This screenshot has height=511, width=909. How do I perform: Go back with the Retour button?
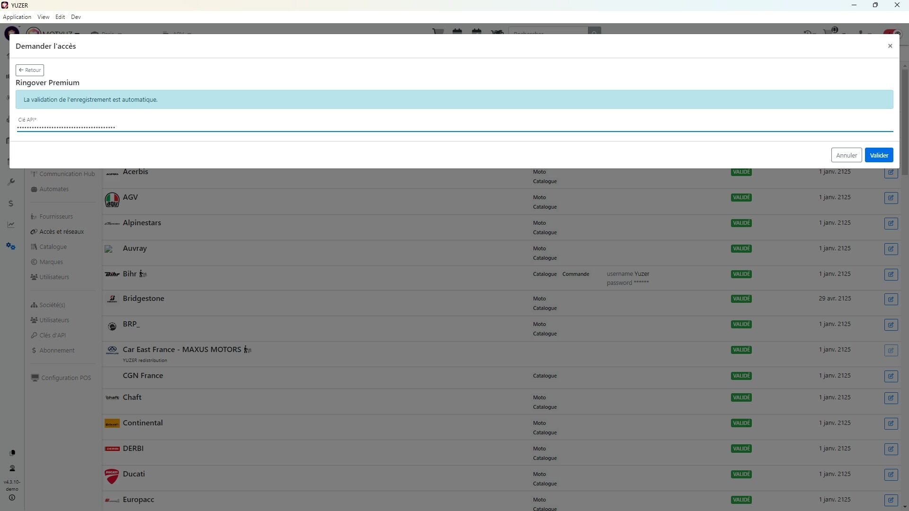30,70
